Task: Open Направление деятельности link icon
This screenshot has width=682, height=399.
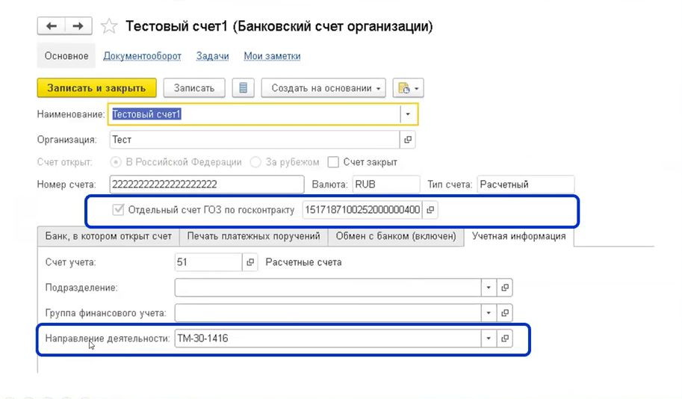Action: click(x=505, y=338)
